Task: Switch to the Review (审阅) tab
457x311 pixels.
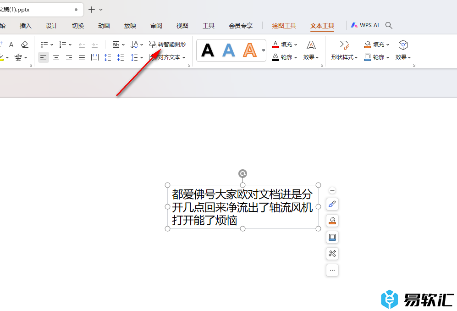Action: coord(156,26)
